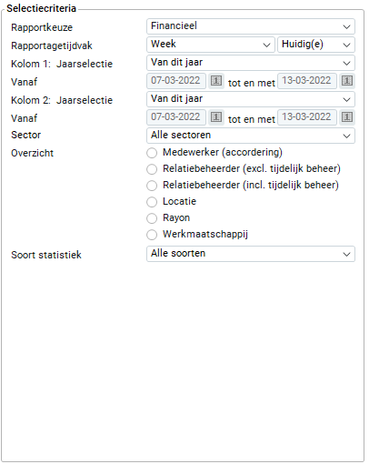Select Werkmaatschappij overview option
Image resolution: width=369 pixels, height=464 pixels.
pos(152,235)
